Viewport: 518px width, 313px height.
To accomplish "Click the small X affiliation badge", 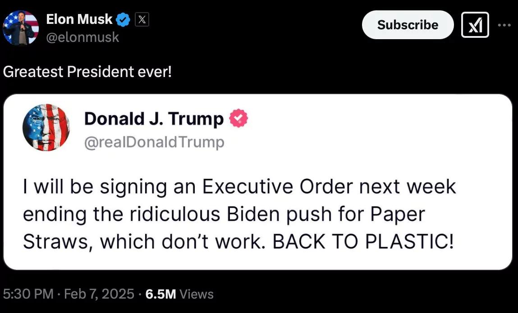I will (142, 20).
